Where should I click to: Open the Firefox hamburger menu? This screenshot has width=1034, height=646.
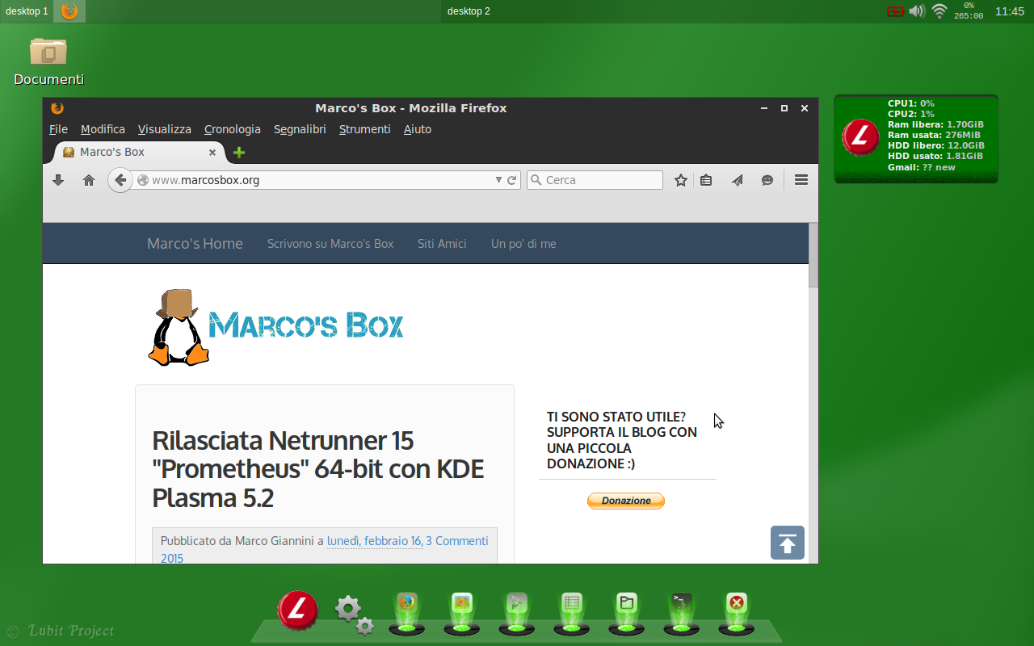pos(801,179)
